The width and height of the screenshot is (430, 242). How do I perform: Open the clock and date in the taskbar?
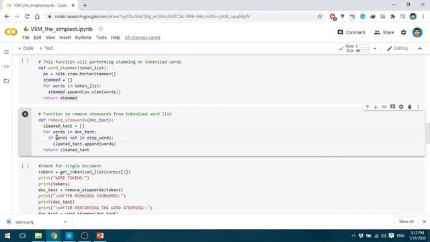(x=418, y=236)
